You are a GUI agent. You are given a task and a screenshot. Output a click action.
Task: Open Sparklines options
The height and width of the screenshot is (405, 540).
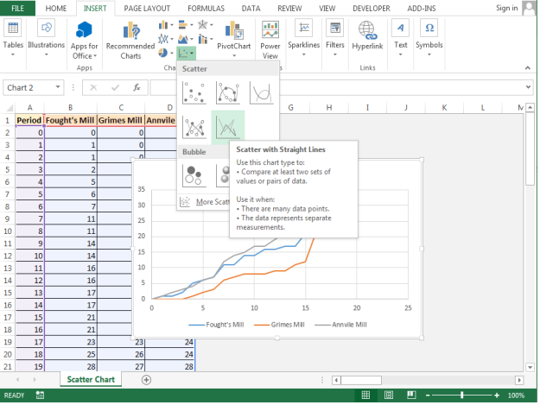(x=304, y=38)
